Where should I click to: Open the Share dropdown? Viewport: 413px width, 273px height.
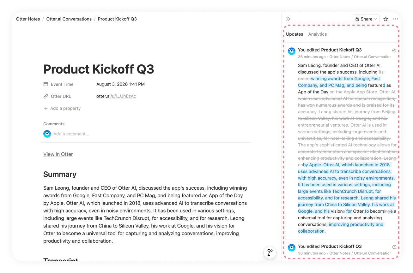[366, 19]
